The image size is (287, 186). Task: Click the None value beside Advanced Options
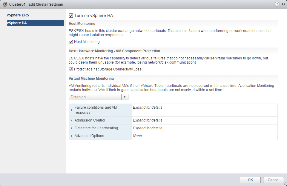point(137,136)
